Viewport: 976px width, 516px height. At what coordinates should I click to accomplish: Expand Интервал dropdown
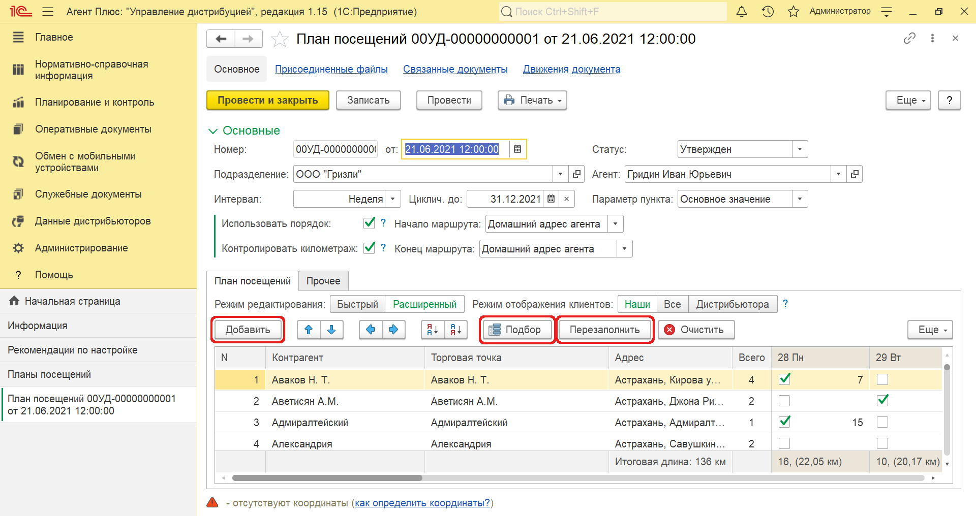(x=392, y=199)
